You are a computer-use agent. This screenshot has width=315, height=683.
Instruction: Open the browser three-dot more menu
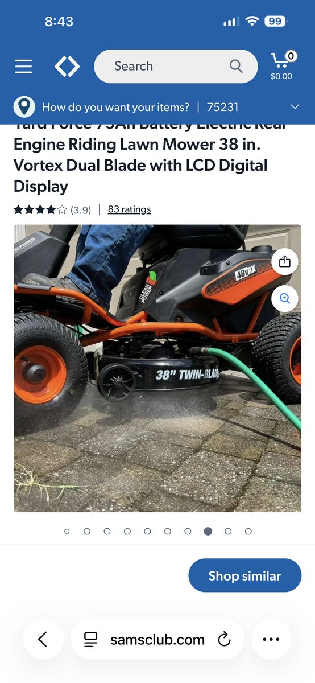(271, 639)
